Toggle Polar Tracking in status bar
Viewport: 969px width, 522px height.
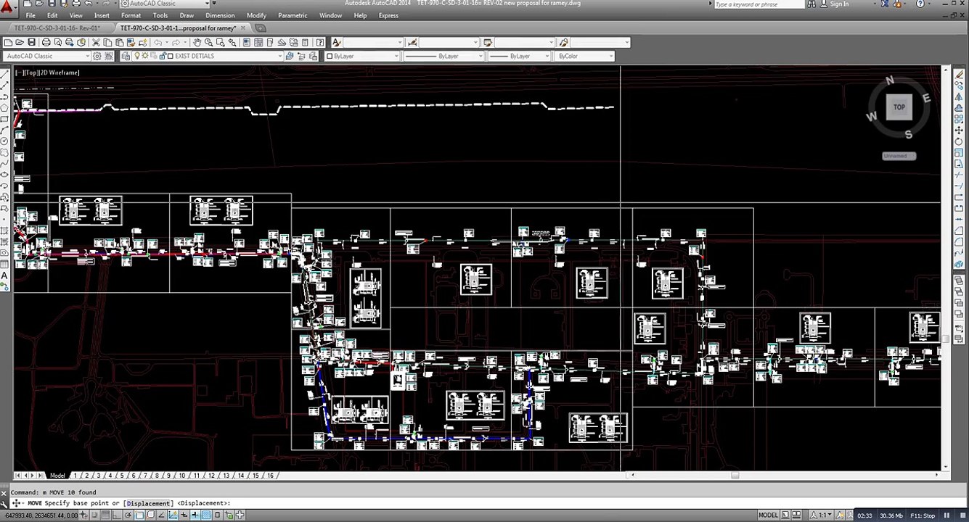pos(127,515)
